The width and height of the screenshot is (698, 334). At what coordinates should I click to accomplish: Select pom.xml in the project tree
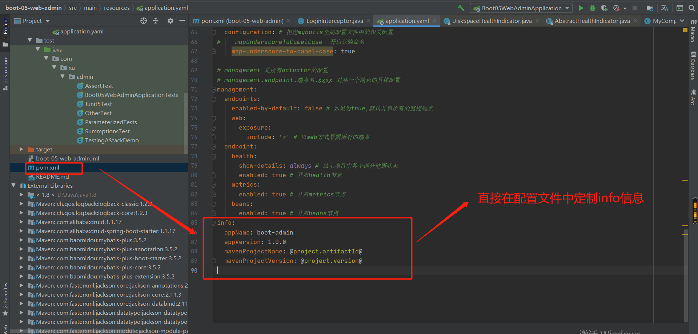point(47,167)
